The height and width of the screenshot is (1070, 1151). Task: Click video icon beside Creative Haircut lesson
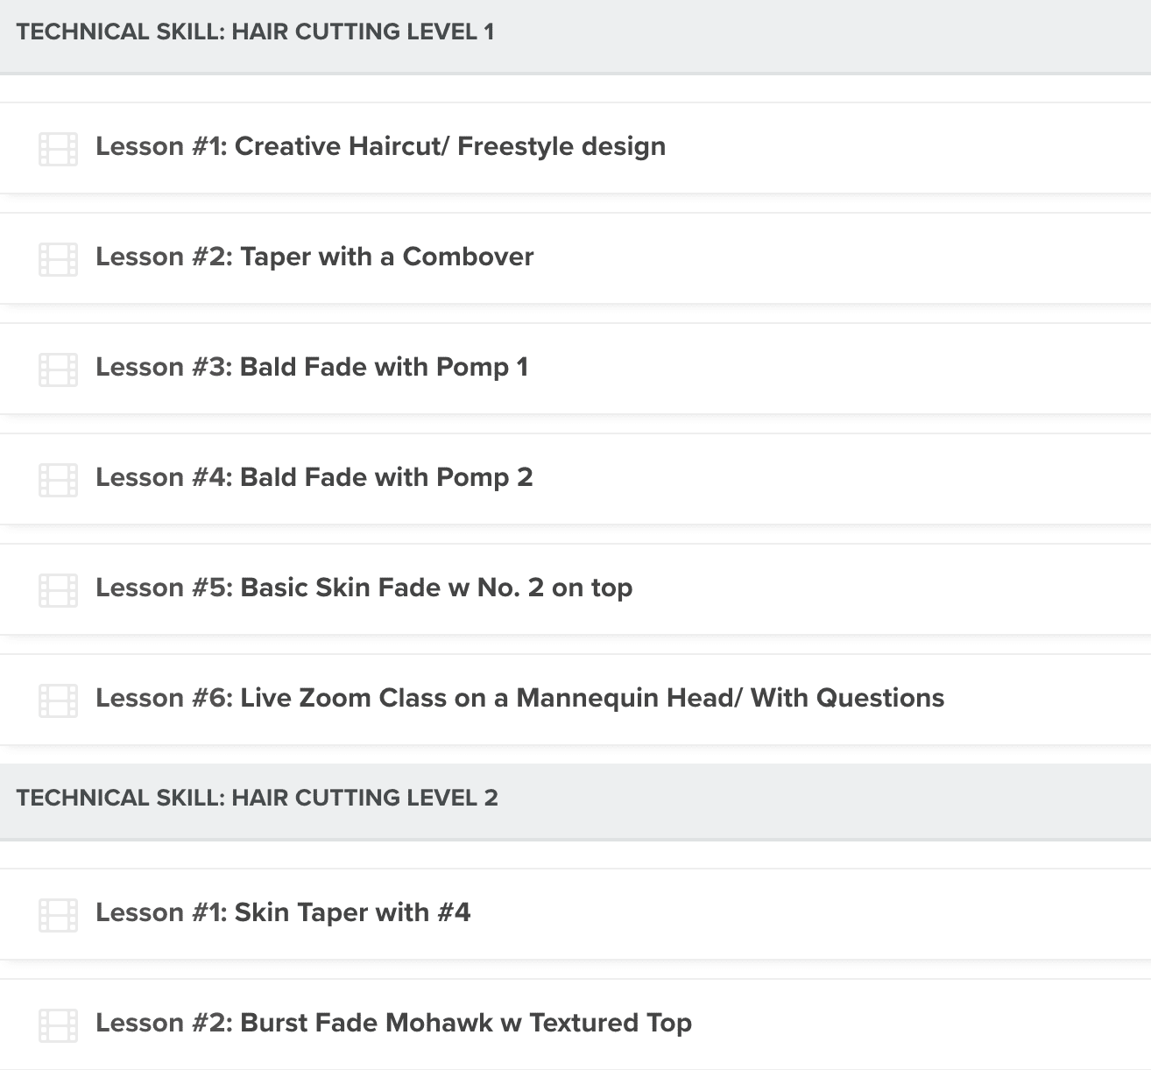pyautogui.click(x=59, y=149)
